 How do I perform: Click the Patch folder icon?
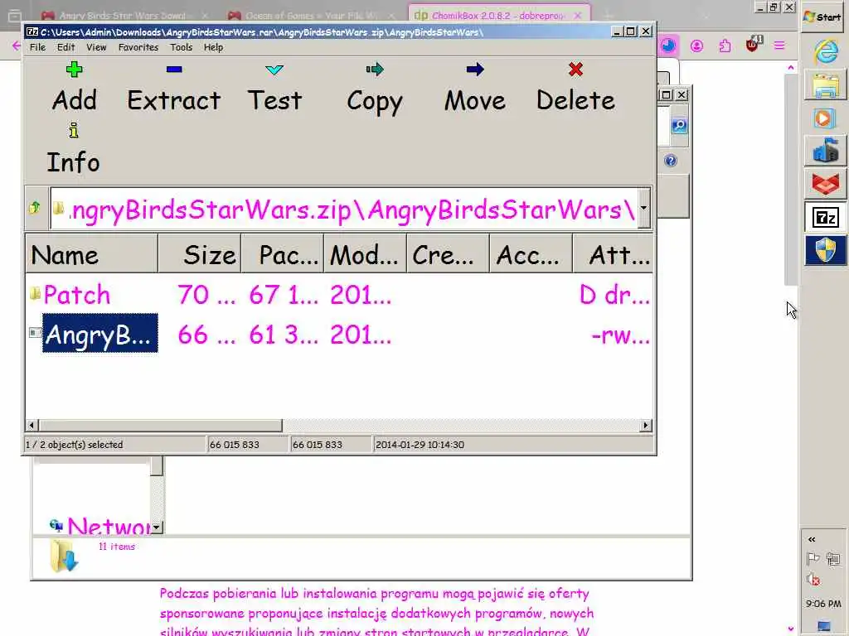click(35, 294)
